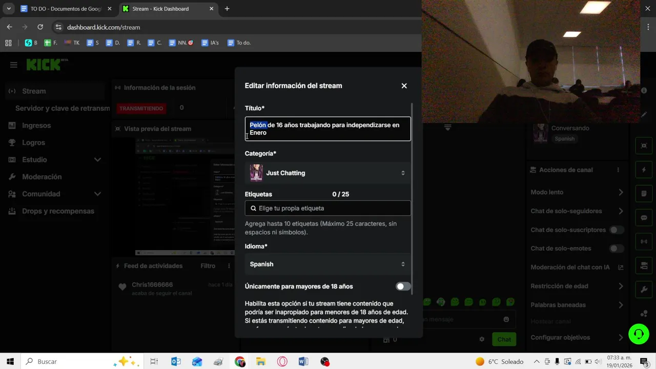Click the Elige tu propia etiqueta field

coord(327,208)
